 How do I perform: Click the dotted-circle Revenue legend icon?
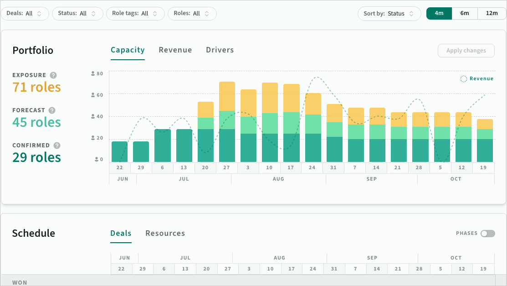(463, 79)
